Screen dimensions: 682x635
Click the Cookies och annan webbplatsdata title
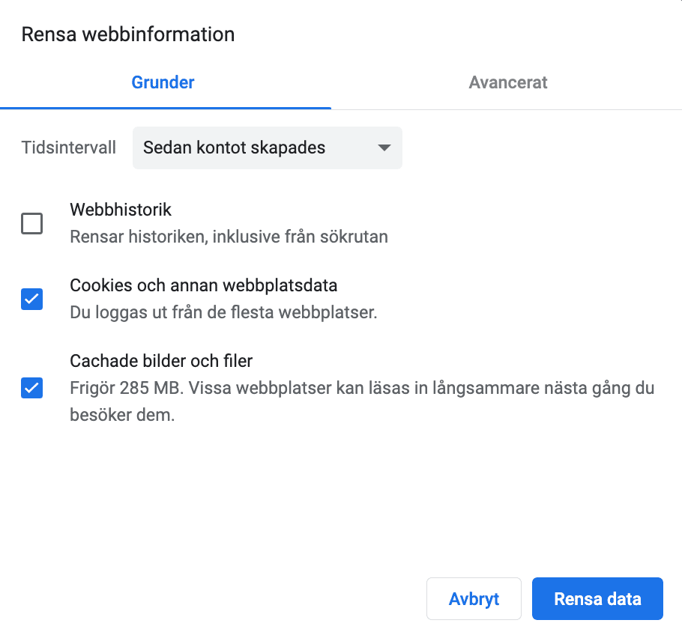[203, 285]
